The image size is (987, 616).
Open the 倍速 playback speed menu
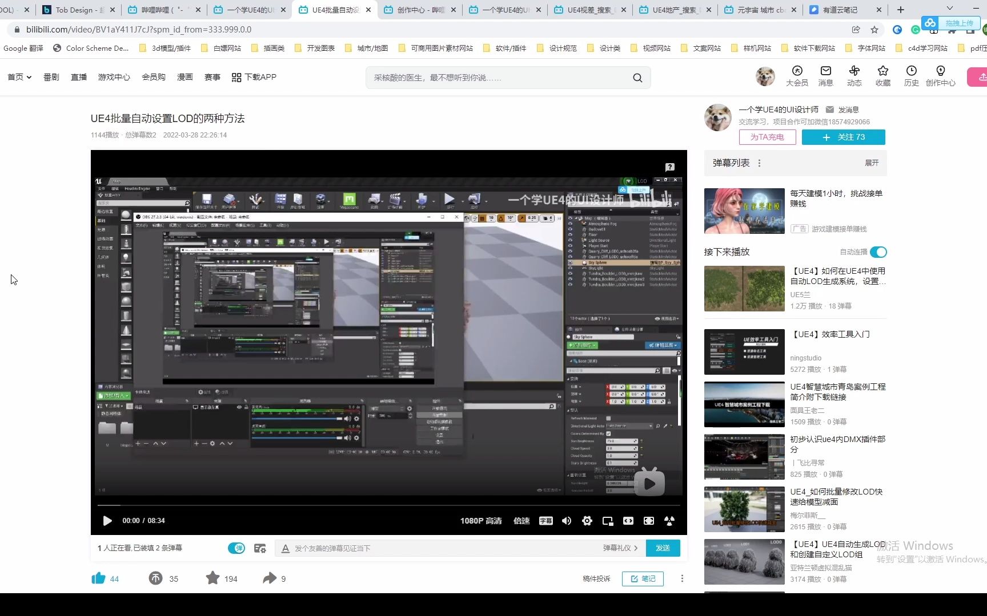[x=521, y=521]
